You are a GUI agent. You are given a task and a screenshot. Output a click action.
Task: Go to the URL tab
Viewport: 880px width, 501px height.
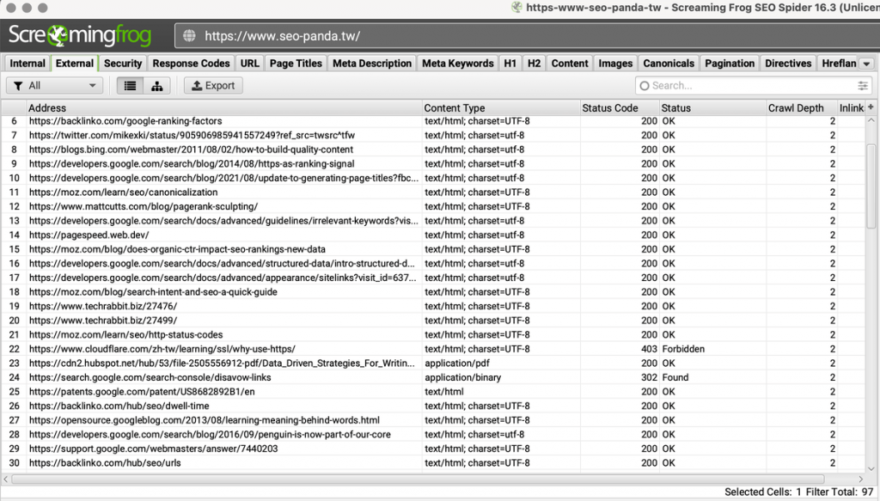250,64
